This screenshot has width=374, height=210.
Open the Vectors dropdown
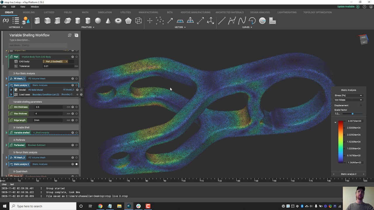point(180,27)
